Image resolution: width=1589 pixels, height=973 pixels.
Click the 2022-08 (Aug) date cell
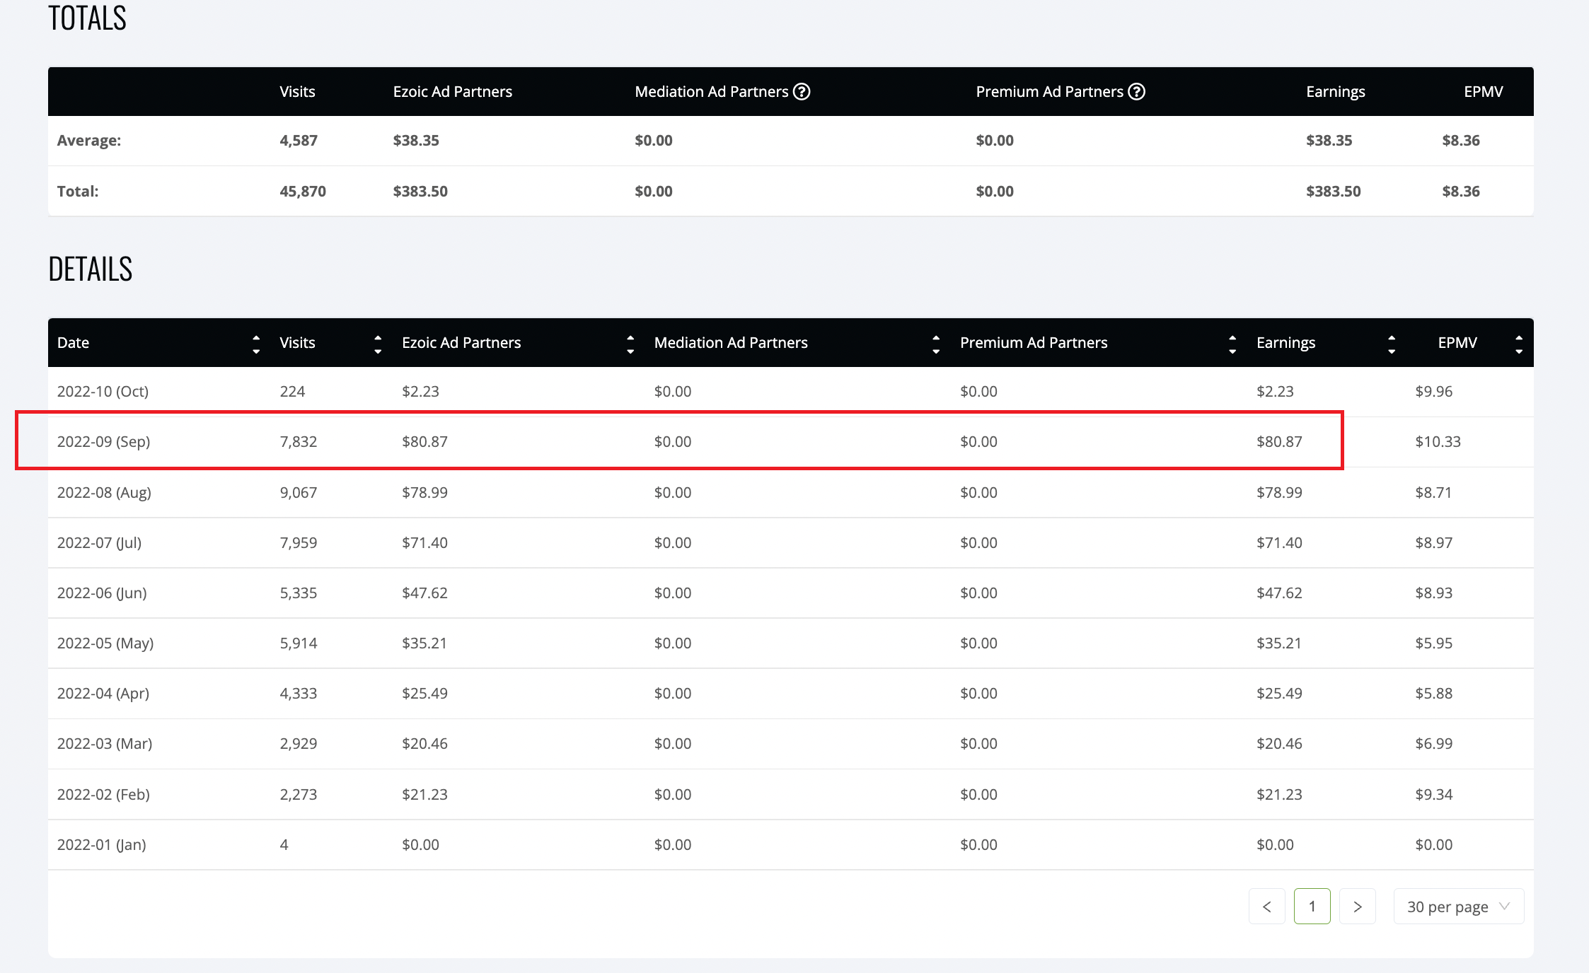(x=104, y=493)
